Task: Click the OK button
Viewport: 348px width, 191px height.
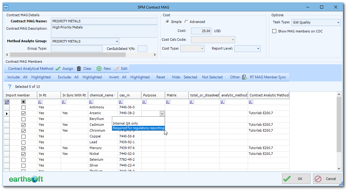Action: (296, 179)
